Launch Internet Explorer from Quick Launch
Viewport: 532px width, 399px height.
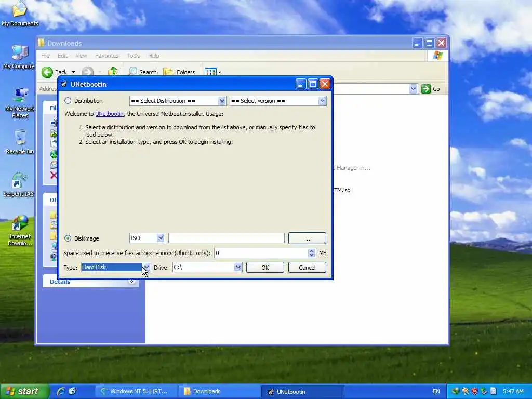[x=61, y=391]
